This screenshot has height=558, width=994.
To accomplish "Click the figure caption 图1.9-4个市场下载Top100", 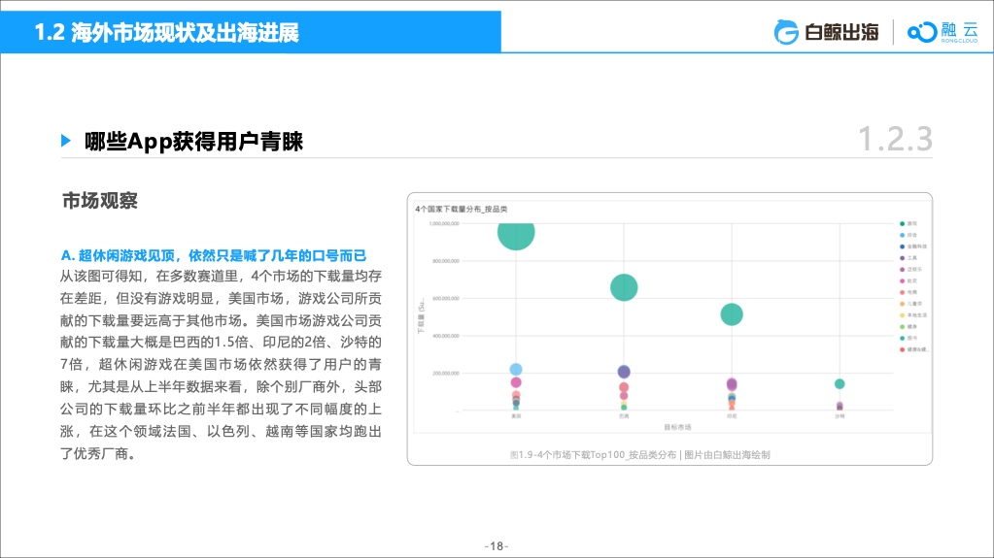I will 639,455.
